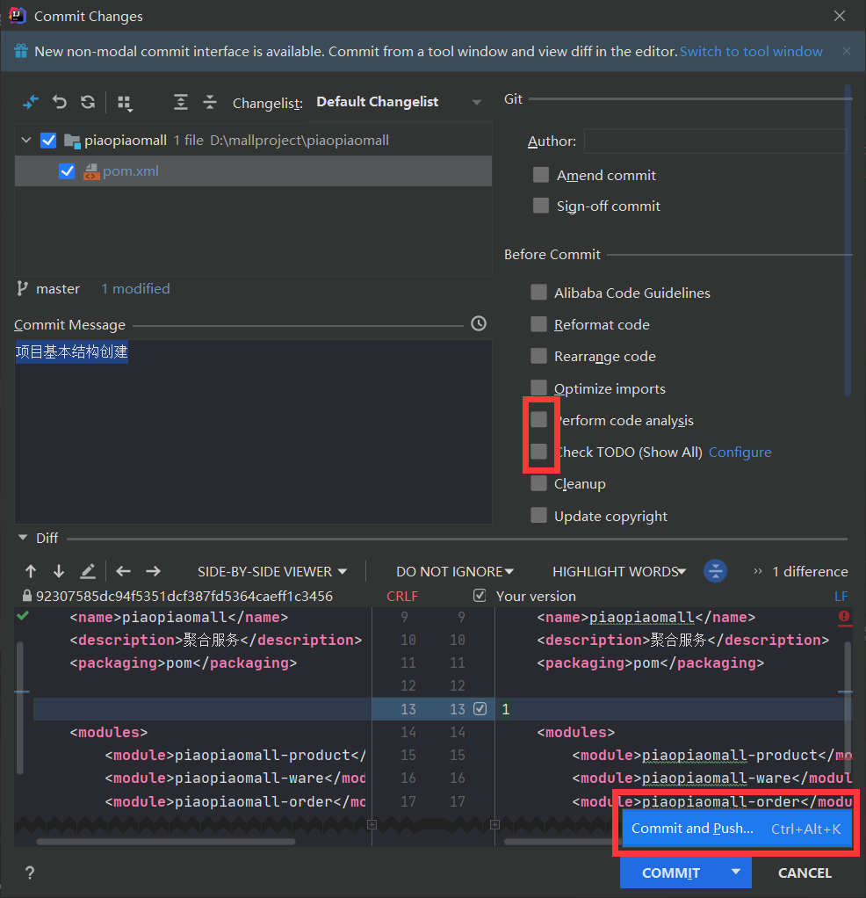Click Switch to tool window link
This screenshot has width=866, height=898.
[x=751, y=52]
